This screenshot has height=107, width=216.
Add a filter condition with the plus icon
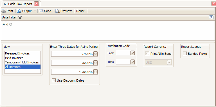pyautogui.click(x=11, y=24)
